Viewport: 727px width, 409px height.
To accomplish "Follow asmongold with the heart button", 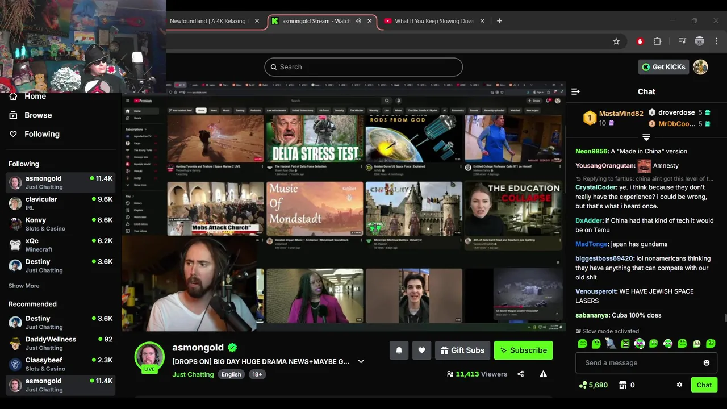I will point(421,350).
